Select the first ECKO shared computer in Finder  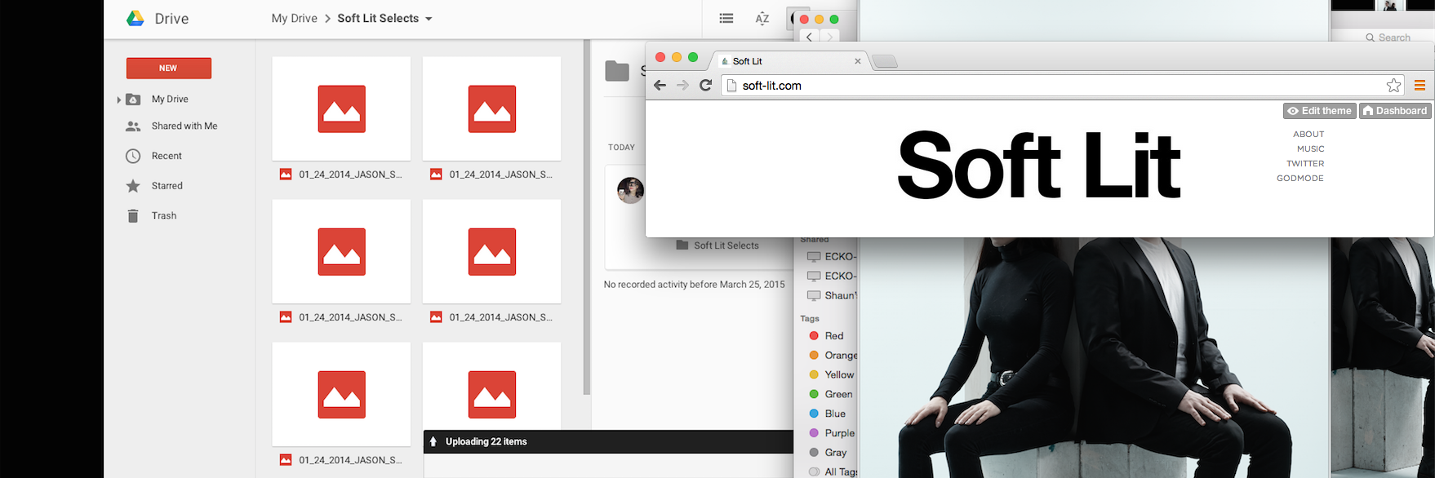(x=832, y=256)
